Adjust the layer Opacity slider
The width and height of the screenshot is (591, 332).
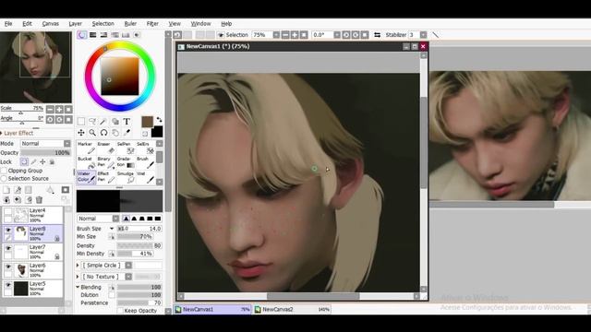click(45, 153)
